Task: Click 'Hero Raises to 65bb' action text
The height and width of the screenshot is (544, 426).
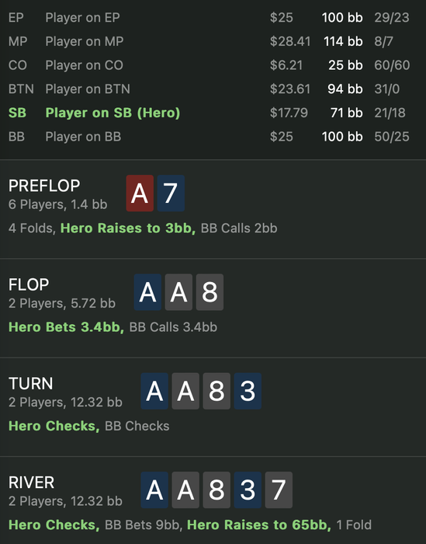Action: coord(259,525)
